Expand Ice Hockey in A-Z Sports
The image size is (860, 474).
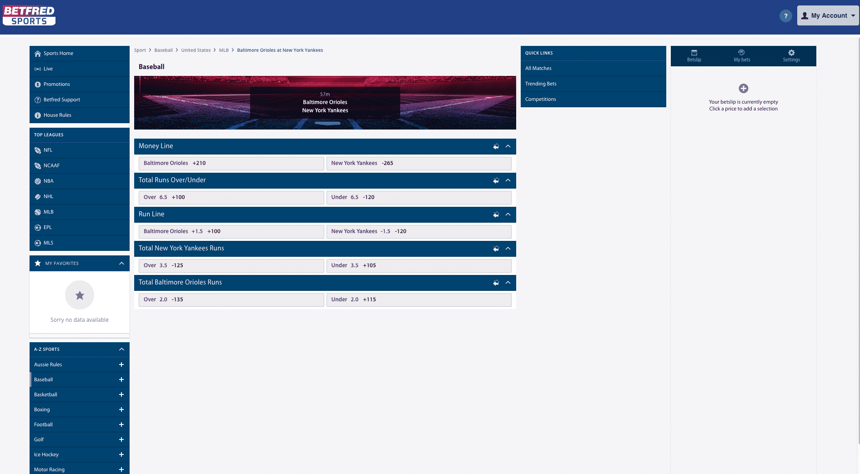pos(121,454)
